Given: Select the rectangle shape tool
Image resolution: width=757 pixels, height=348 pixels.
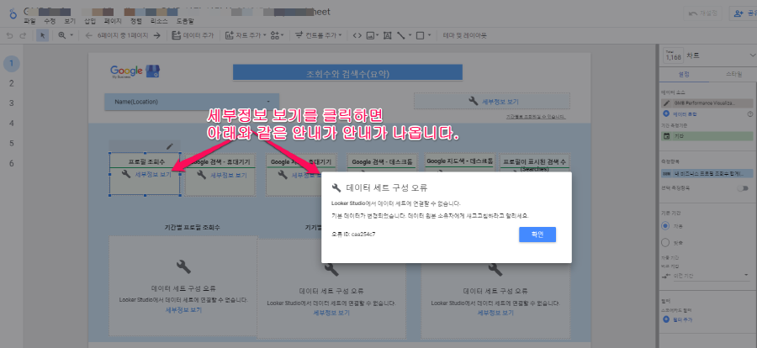Looking at the screenshot, I should [420, 35].
